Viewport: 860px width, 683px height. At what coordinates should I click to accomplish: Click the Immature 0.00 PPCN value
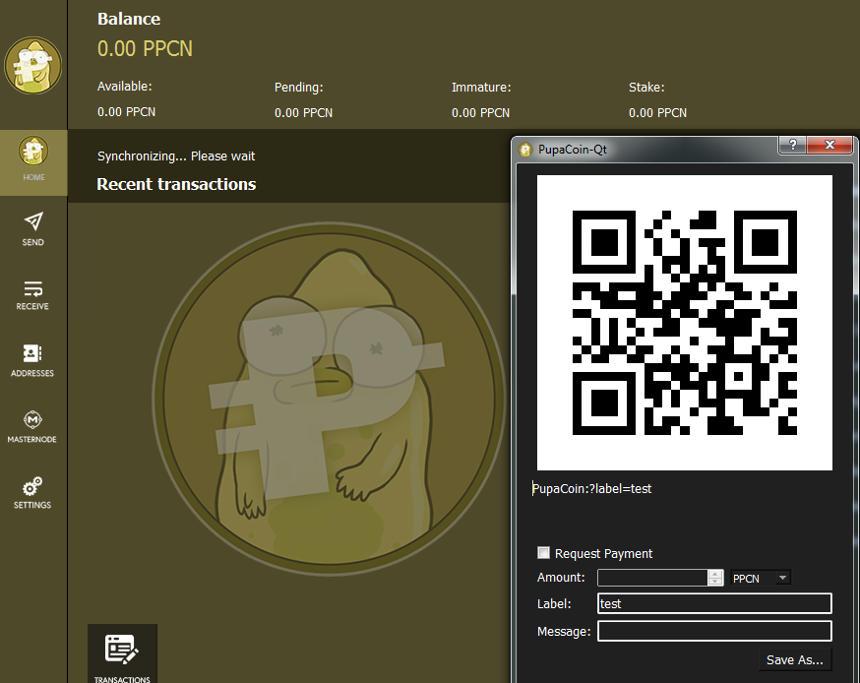(x=480, y=112)
